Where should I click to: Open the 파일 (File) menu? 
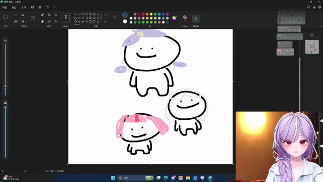tap(5, 8)
